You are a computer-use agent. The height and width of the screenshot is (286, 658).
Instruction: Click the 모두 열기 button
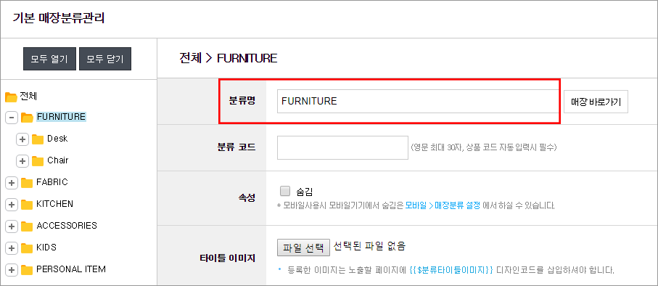tap(49, 59)
